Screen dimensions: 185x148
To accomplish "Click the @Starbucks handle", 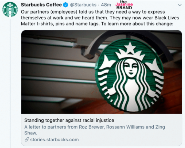I will point(83,5).
